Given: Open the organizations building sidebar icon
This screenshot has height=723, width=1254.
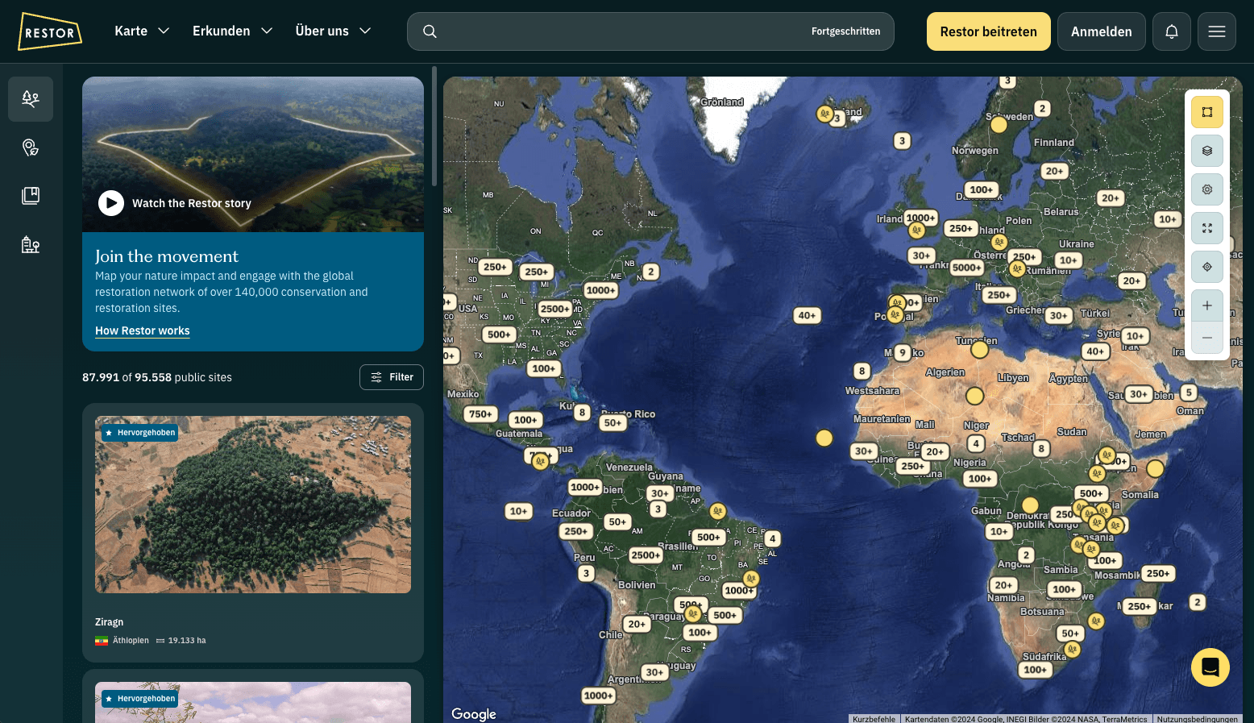Looking at the screenshot, I should point(31,244).
